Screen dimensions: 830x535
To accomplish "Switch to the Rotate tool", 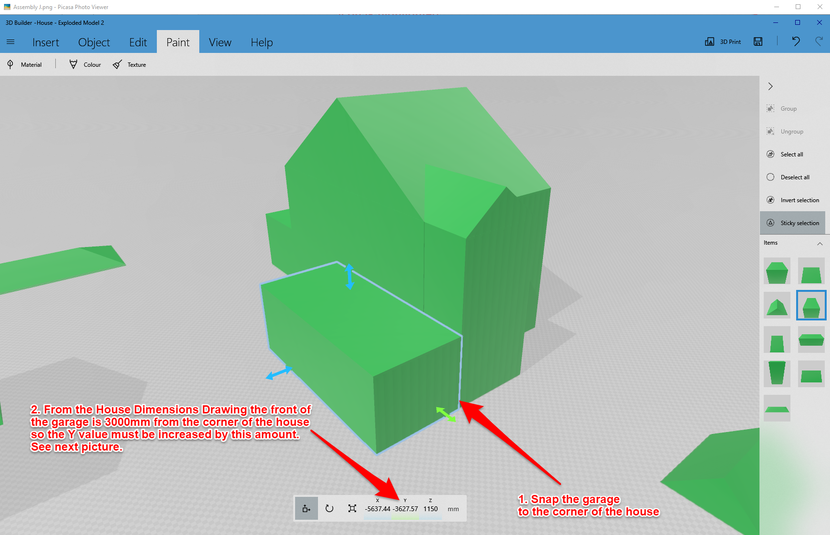I will 329,508.
